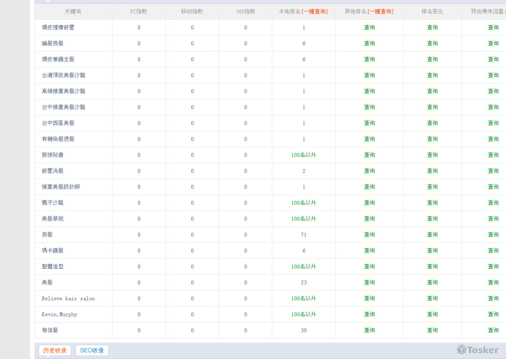Switch to the 历史收录 tab

[x=55, y=350]
